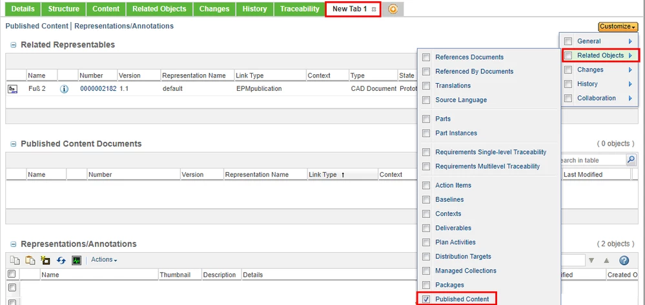Check the General checkbox in Customize menu
645x305 pixels.
click(568, 41)
